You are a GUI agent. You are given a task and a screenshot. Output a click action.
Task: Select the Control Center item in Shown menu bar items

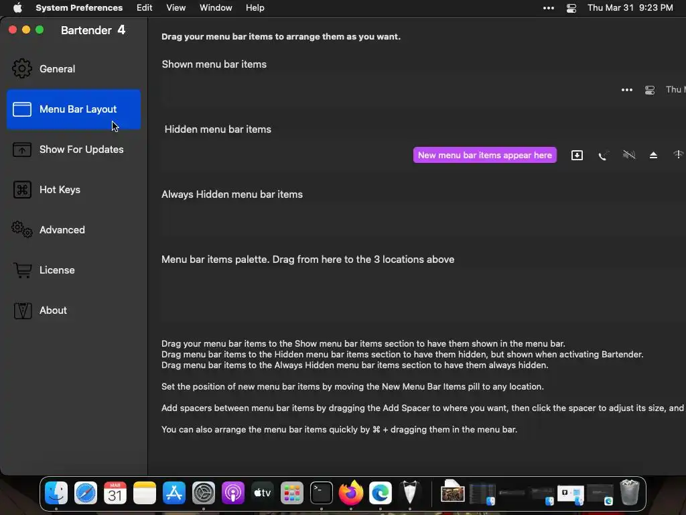pyautogui.click(x=650, y=90)
